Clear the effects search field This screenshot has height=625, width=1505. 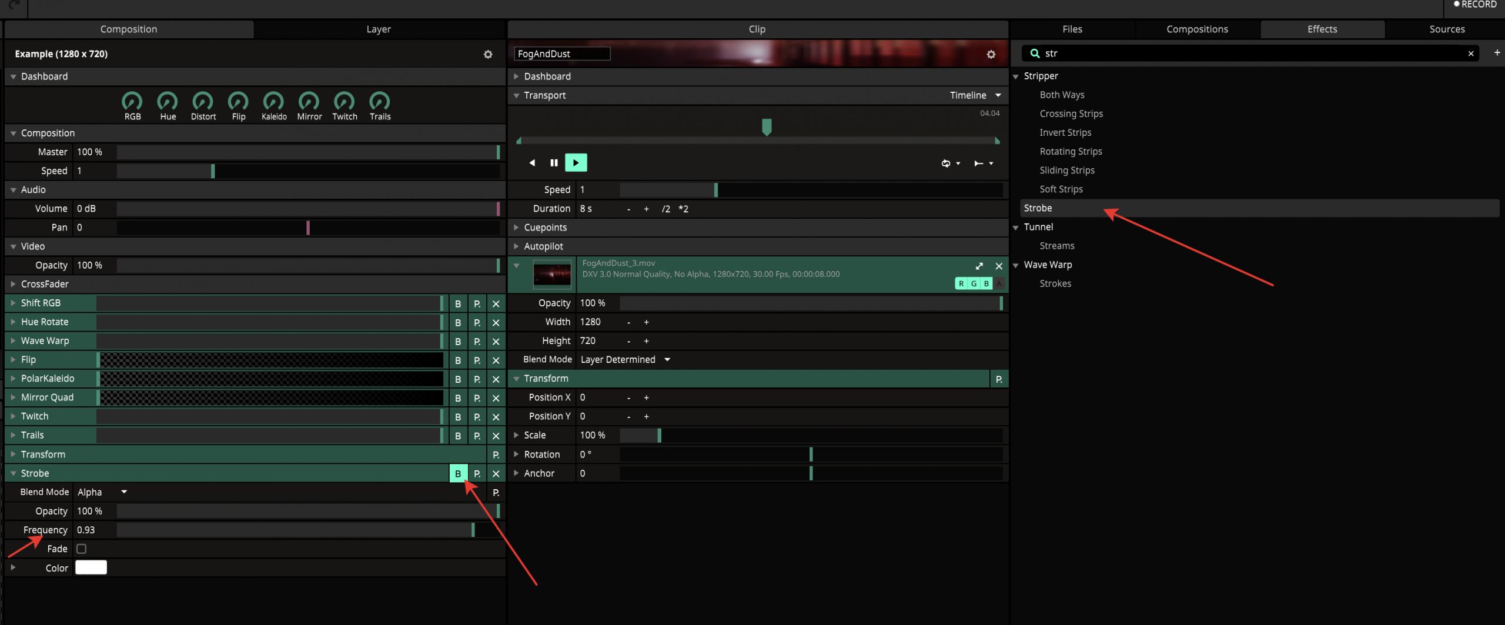1470,54
